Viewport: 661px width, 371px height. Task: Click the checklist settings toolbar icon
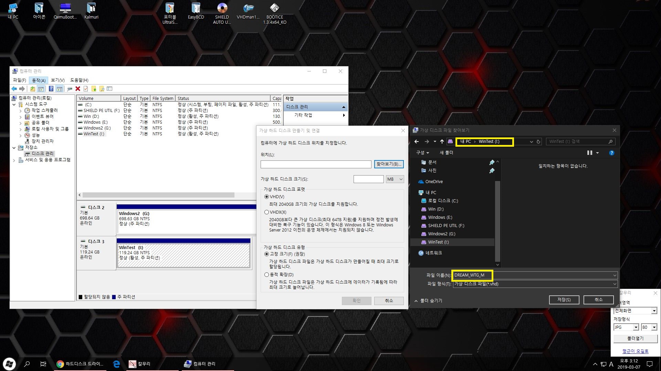click(x=109, y=89)
